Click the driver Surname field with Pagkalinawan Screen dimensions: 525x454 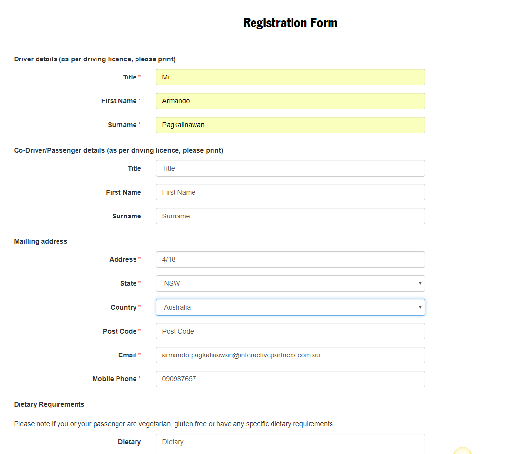point(290,125)
